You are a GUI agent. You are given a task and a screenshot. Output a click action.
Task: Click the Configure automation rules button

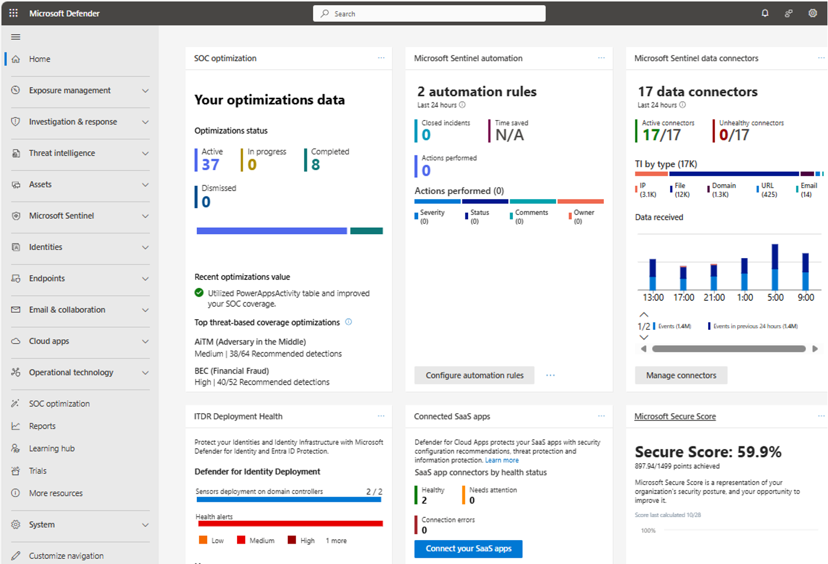(474, 375)
